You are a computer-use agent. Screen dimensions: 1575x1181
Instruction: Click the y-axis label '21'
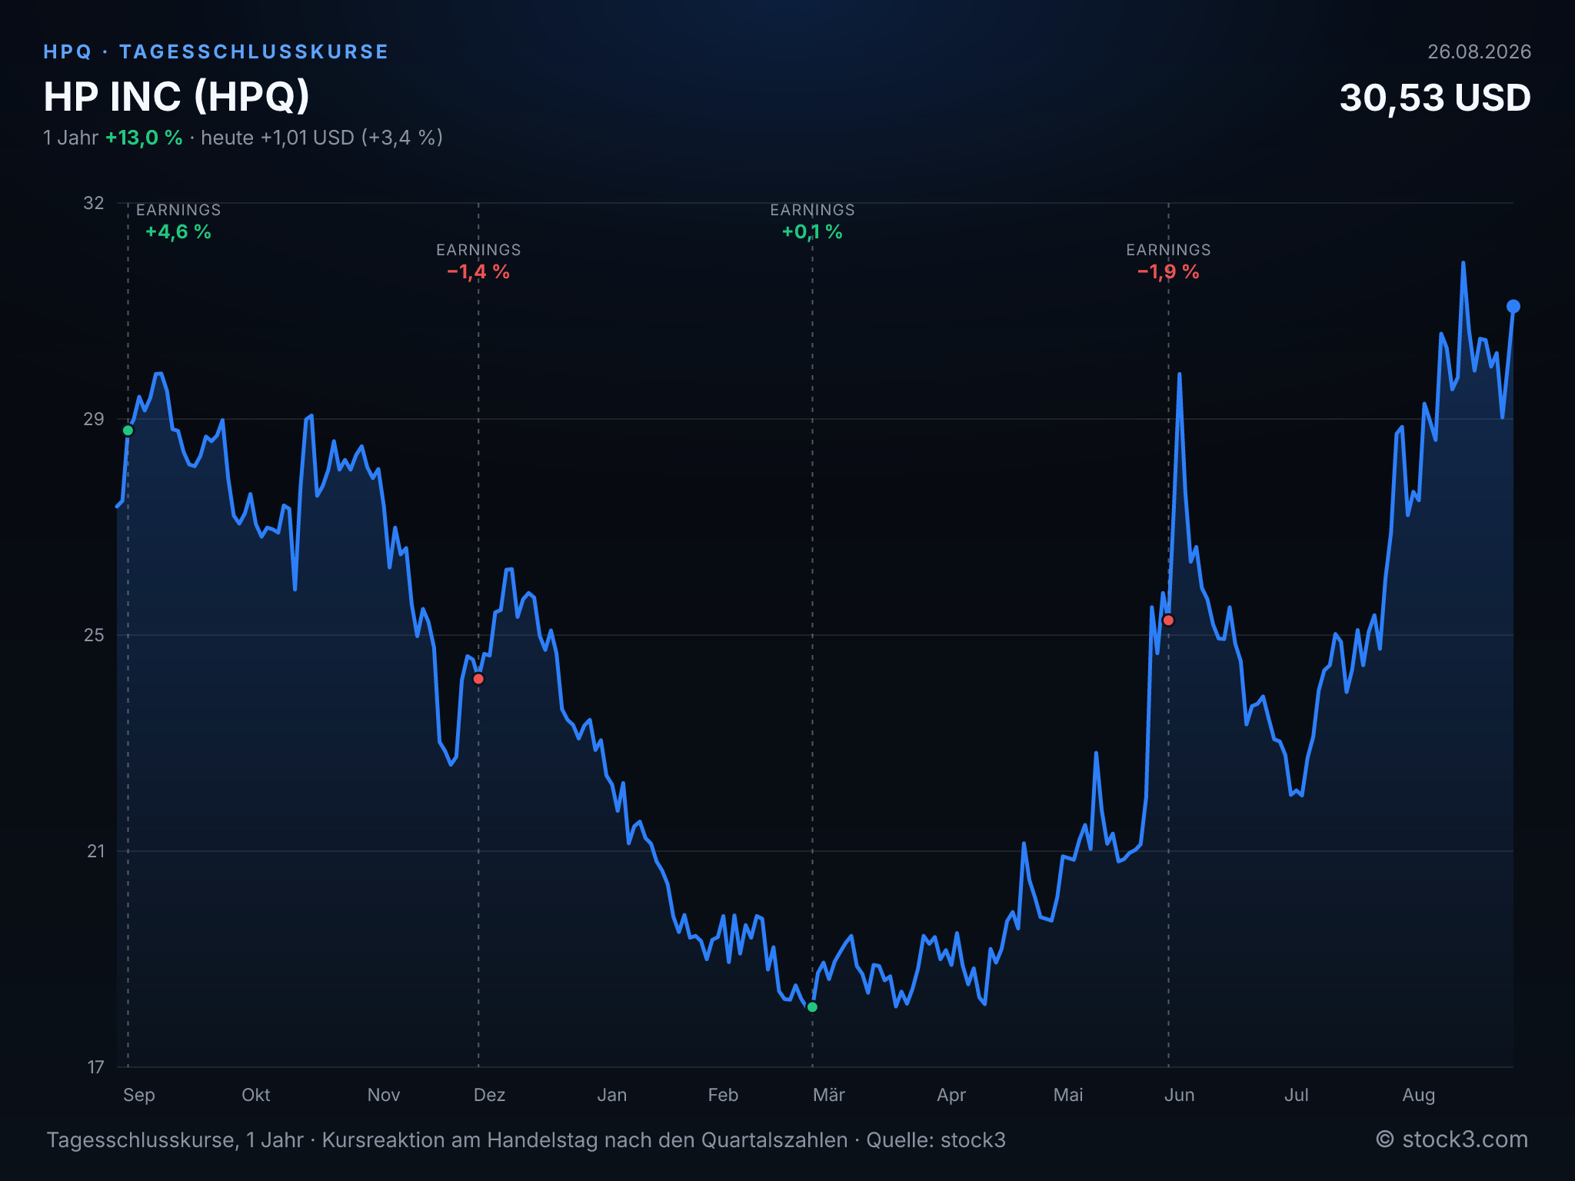tap(95, 851)
